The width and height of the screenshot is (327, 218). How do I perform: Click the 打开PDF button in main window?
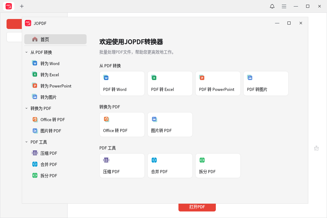(197, 207)
